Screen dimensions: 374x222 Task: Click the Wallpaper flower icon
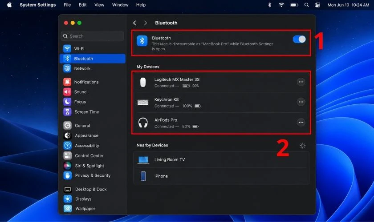click(68, 208)
